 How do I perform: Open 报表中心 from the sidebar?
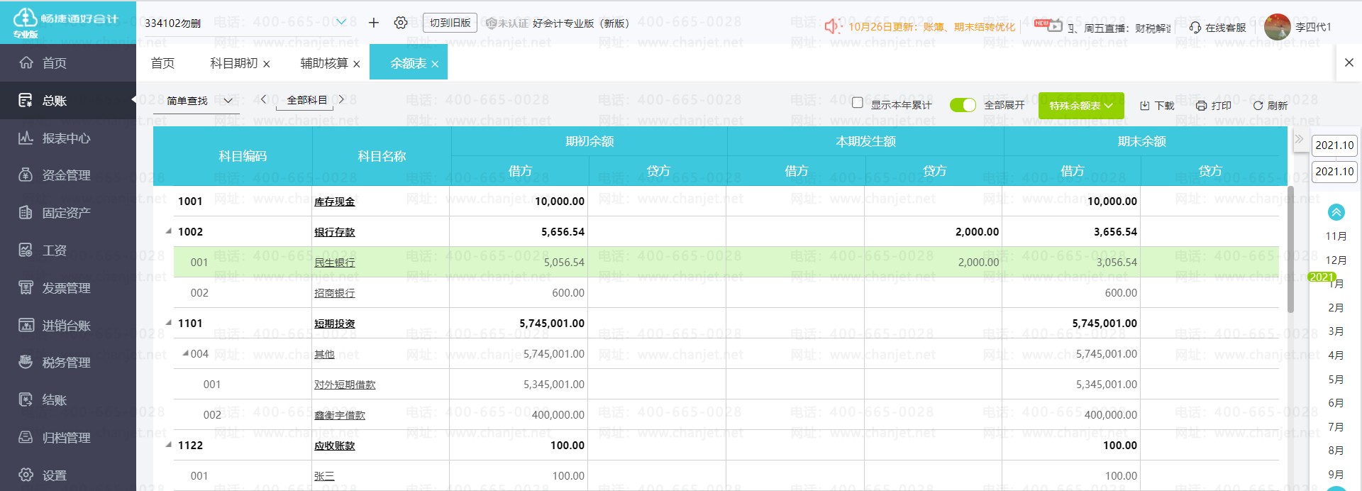[x=66, y=138]
